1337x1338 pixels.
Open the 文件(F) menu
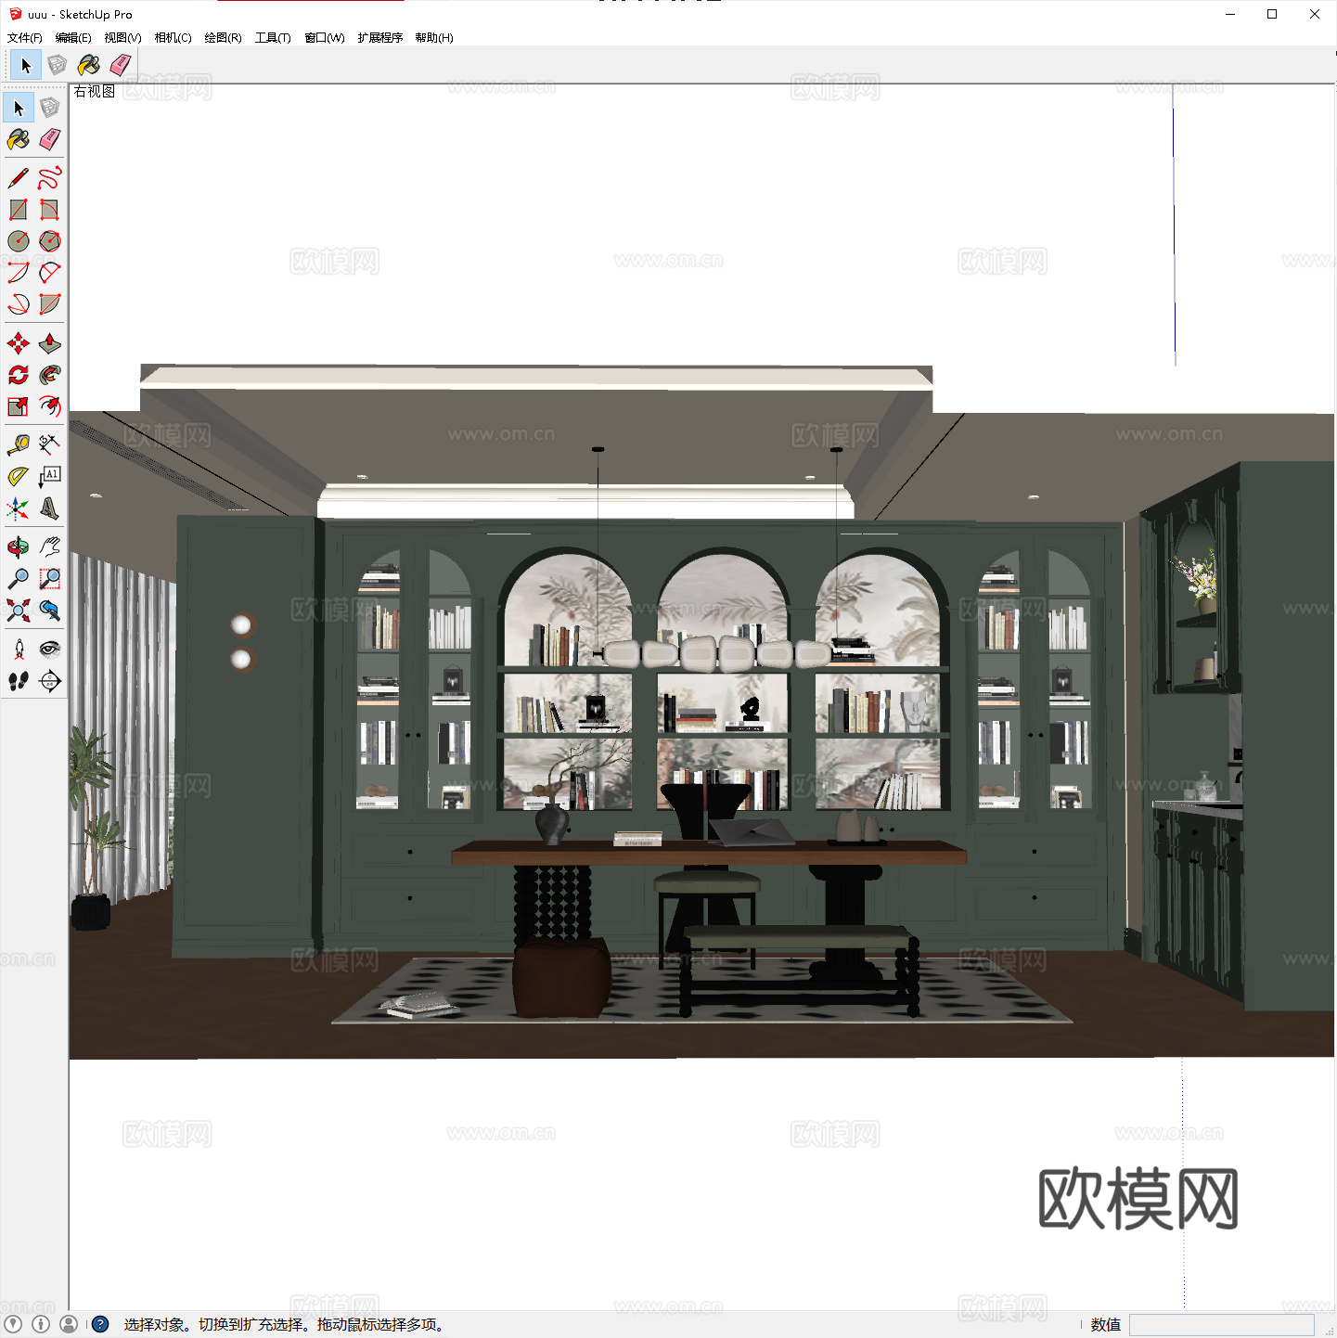tap(25, 38)
